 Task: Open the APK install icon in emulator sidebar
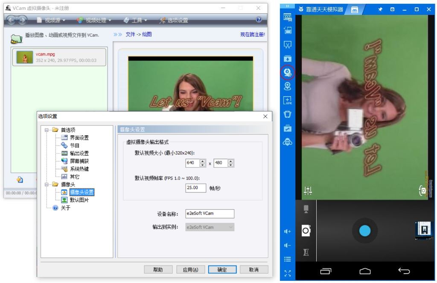(288, 100)
